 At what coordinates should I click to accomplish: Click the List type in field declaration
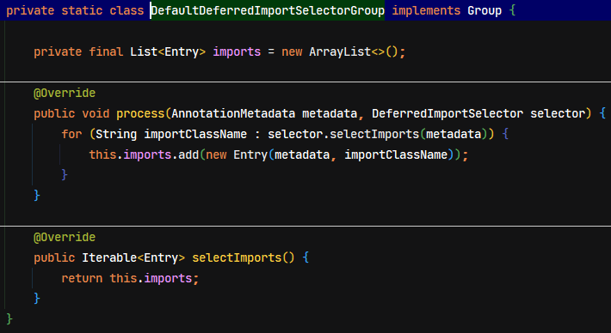[x=144, y=51]
